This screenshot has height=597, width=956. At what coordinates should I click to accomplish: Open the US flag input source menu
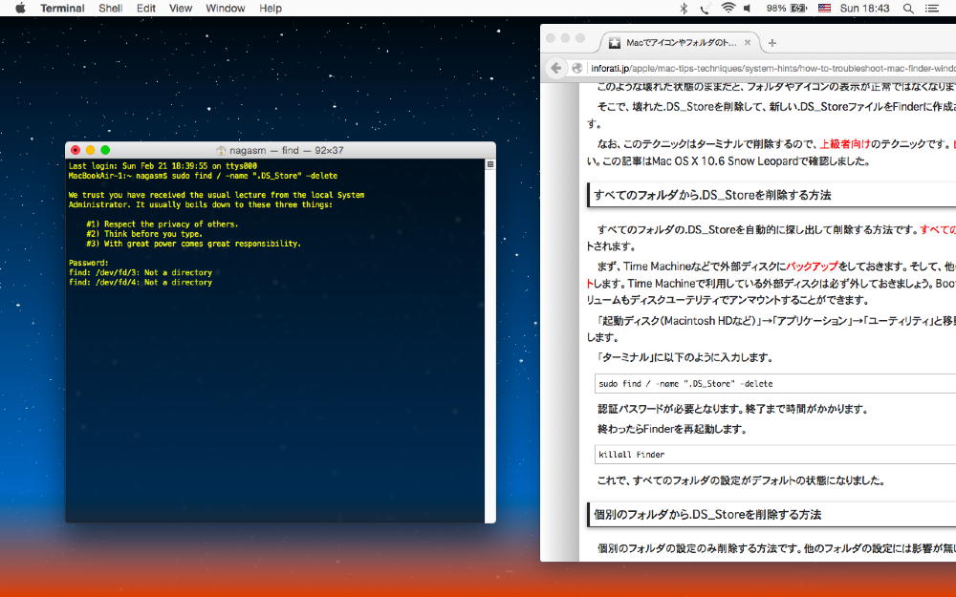pos(824,8)
